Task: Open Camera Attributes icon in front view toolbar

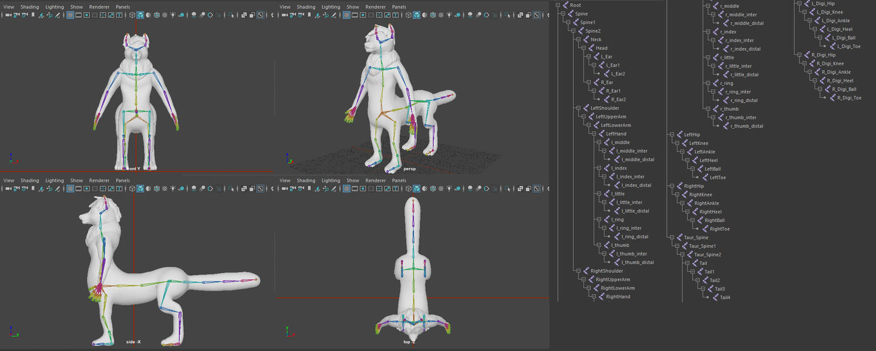Action: [x=25, y=15]
